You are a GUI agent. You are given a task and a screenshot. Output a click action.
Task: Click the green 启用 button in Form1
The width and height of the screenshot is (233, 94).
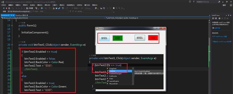pyautogui.click(x=118, y=38)
